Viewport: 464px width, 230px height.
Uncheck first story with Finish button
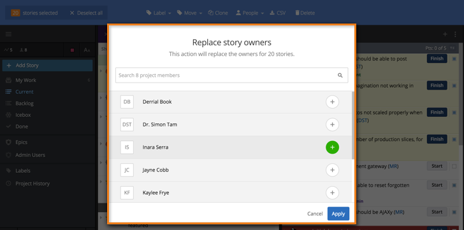pos(454,59)
